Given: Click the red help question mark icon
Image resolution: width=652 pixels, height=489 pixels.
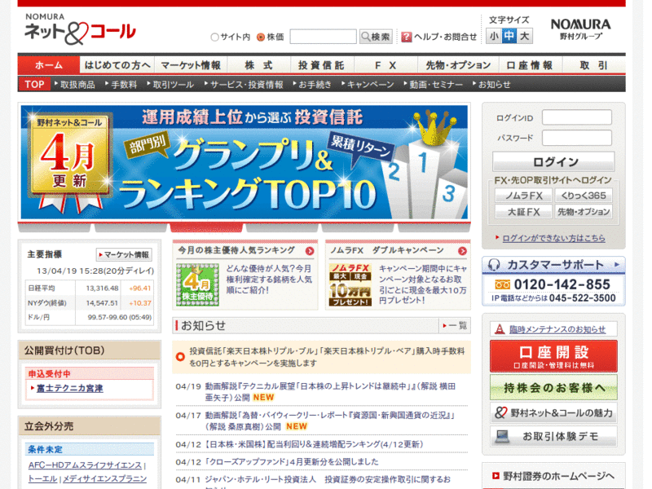Looking at the screenshot, I should pos(406,37).
